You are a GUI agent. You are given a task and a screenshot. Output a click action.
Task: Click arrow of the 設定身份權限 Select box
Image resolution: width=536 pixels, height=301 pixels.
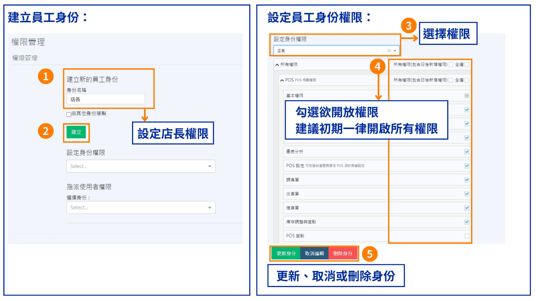click(210, 166)
